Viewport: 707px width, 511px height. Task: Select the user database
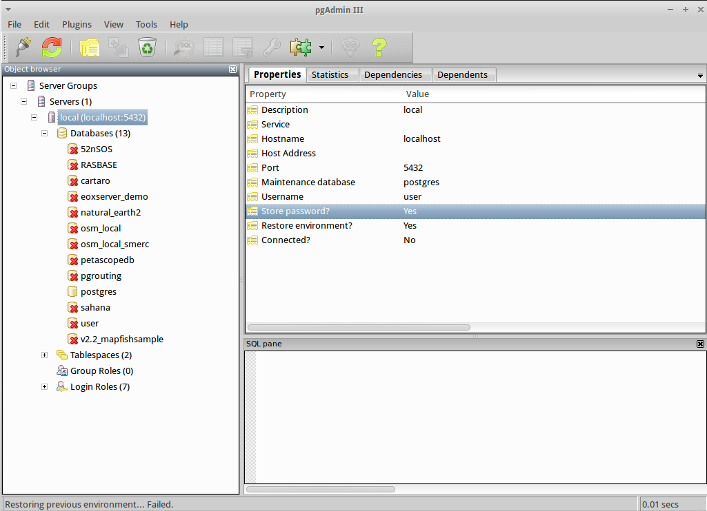tap(89, 323)
